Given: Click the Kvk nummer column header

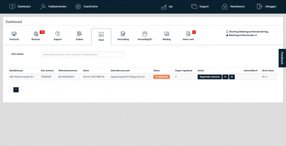Looking at the screenshot, I should pos(47,71).
